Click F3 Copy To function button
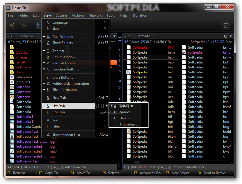Screen dimensions: 242x184 pyautogui.click(x=49, y=173)
